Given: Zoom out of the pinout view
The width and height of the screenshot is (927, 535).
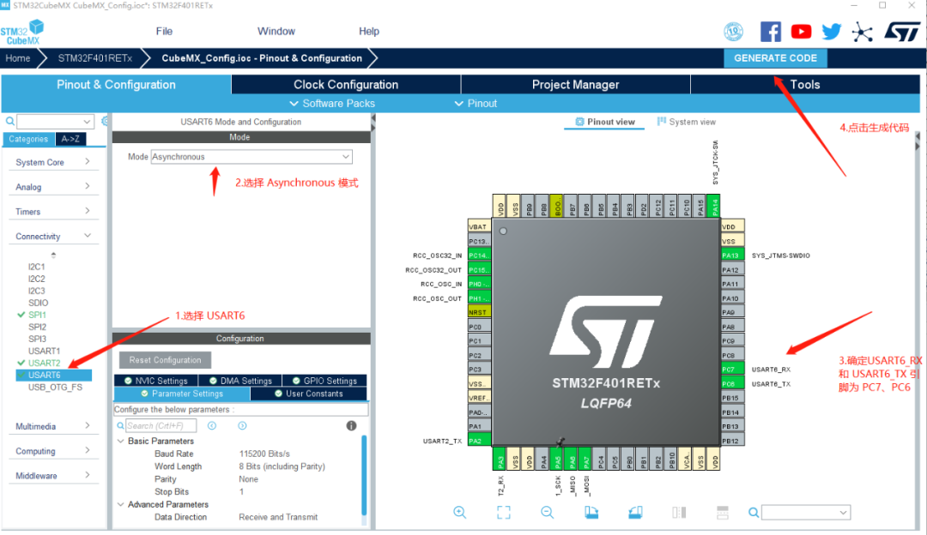Looking at the screenshot, I should pos(547,513).
